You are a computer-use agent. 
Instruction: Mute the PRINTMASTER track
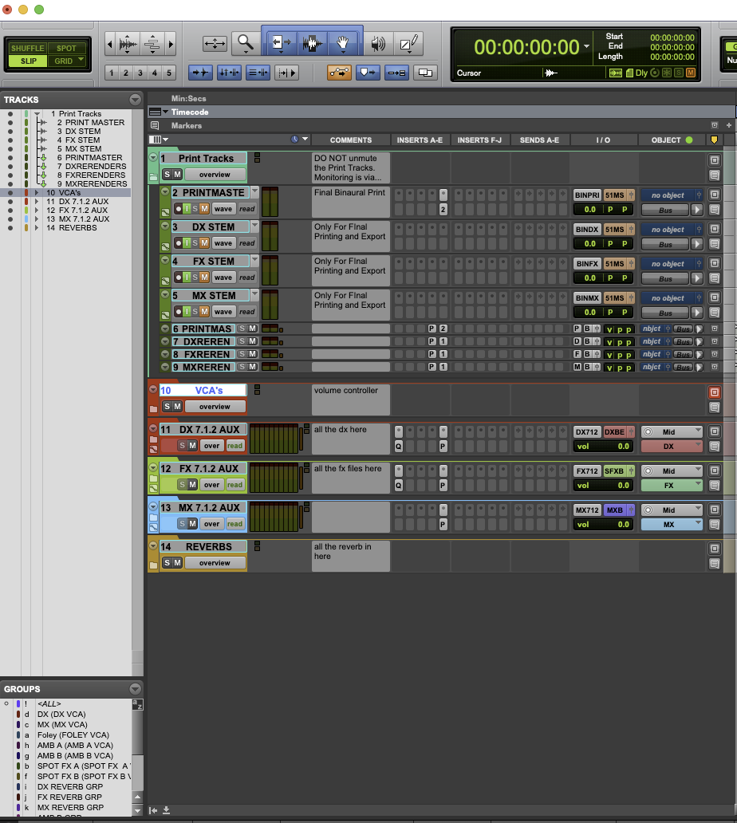pyautogui.click(x=203, y=209)
